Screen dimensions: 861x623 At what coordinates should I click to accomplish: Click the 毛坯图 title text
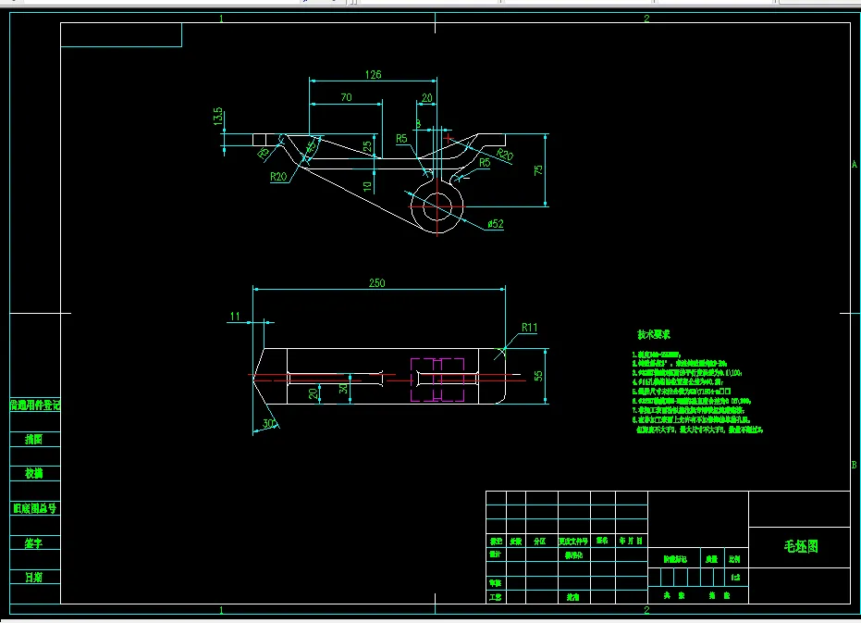[801, 546]
